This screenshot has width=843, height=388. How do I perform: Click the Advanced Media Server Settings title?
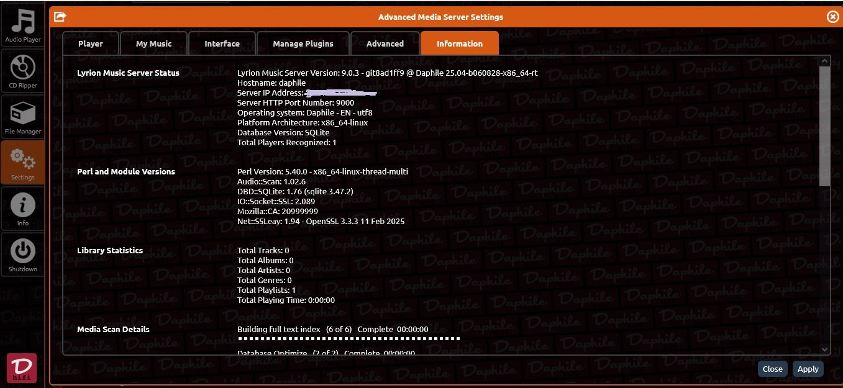pos(440,17)
